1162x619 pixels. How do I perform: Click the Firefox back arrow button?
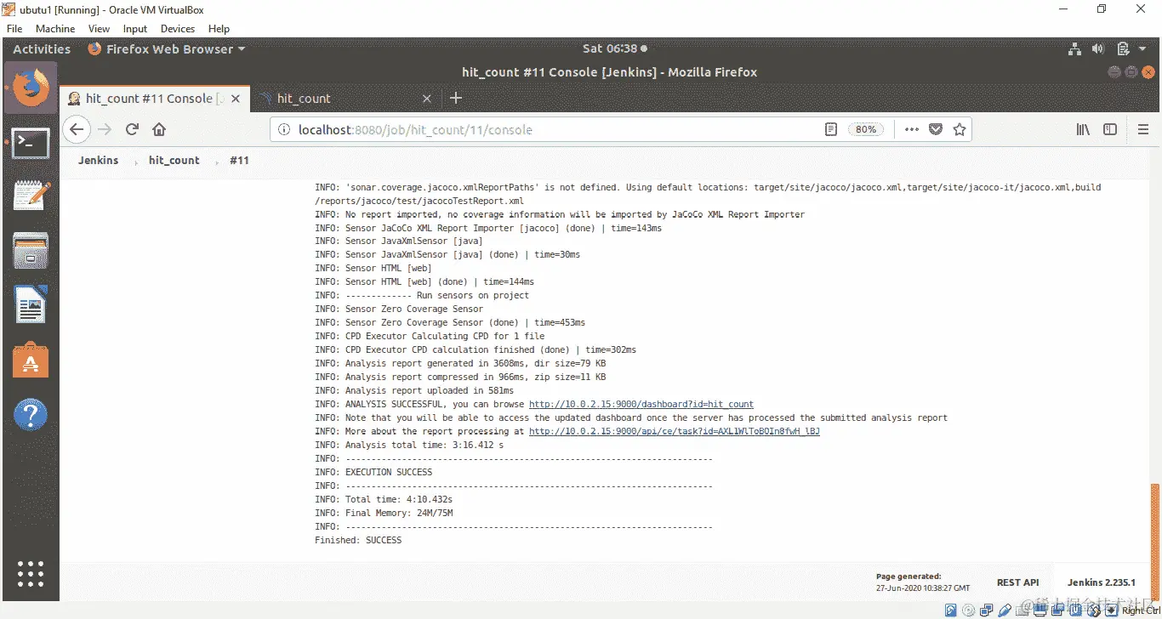pos(77,129)
